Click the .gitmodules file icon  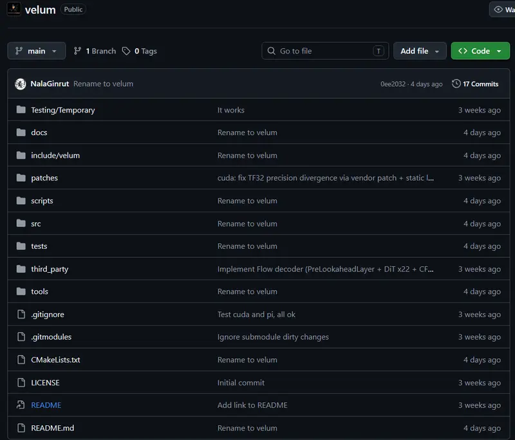coord(21,336)
